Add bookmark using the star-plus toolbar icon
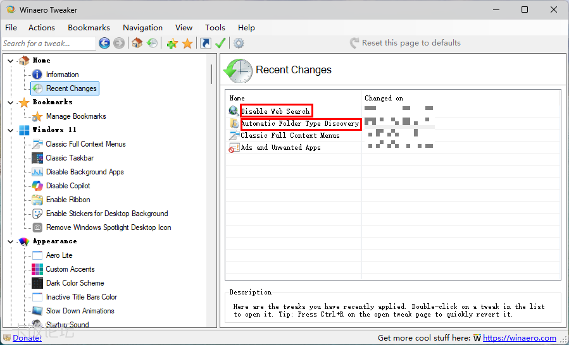 click(x=172, y=43)
